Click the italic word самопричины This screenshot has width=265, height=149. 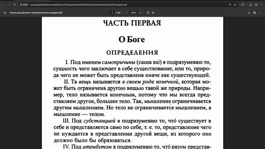tap(119, 62)
